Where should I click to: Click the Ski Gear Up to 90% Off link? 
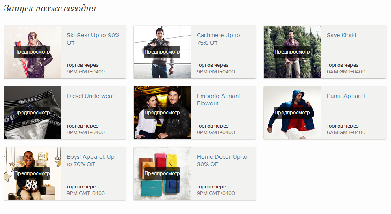93,39
